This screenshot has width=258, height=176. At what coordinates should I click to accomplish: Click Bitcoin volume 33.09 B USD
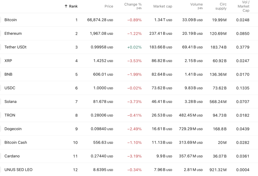pyautogui.click(x=192, y=20)
